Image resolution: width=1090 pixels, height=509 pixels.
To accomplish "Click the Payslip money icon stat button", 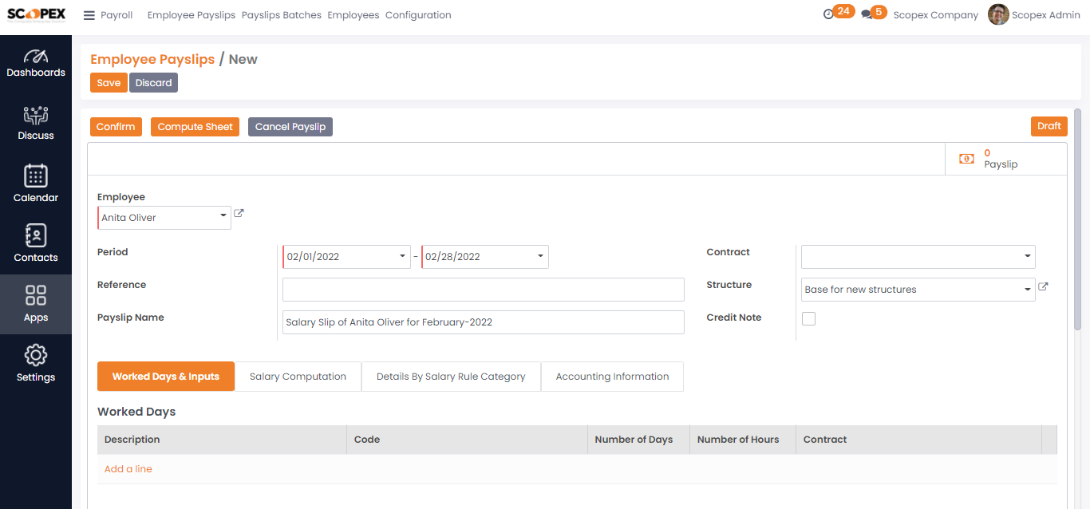I will coord(1005,159).
